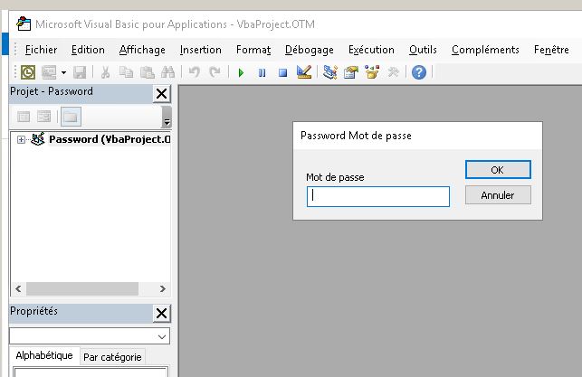This screenshot has height=377, width=582.
Task: Open the Insert UserForm dropdown arrow
Action: click(x=64, y=72)
